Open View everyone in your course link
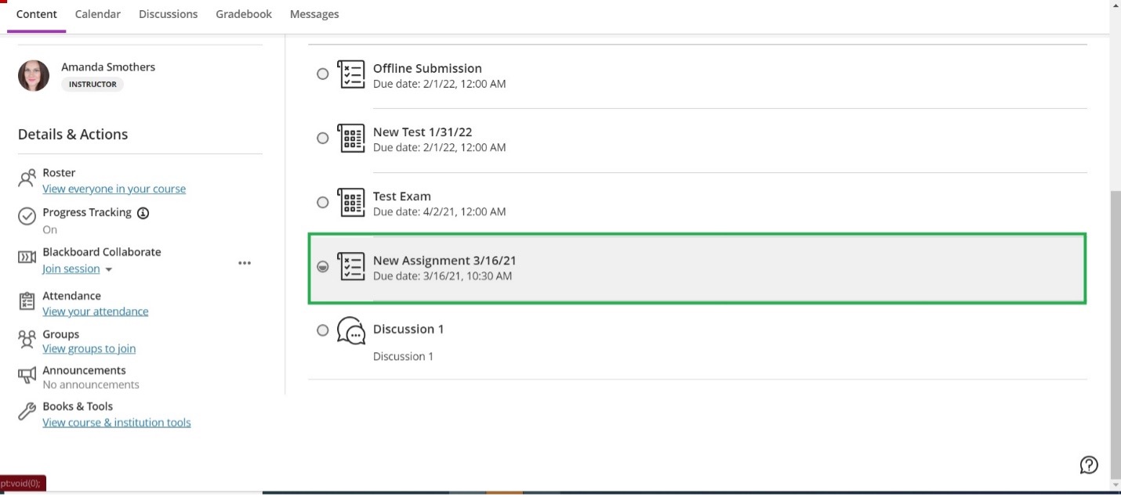The height and width of the screenshot is (497, 1121). click(x=114, y=189)
